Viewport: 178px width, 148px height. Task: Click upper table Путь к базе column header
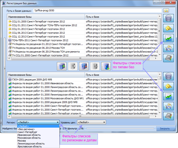[121, 17]
